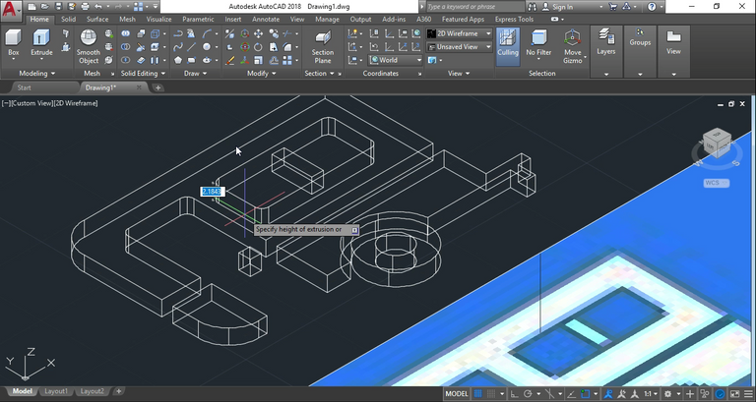Toggle grid display in status bar
Image resolution: width=756 pixels, height=402 pixels.
tap(478, 394)
